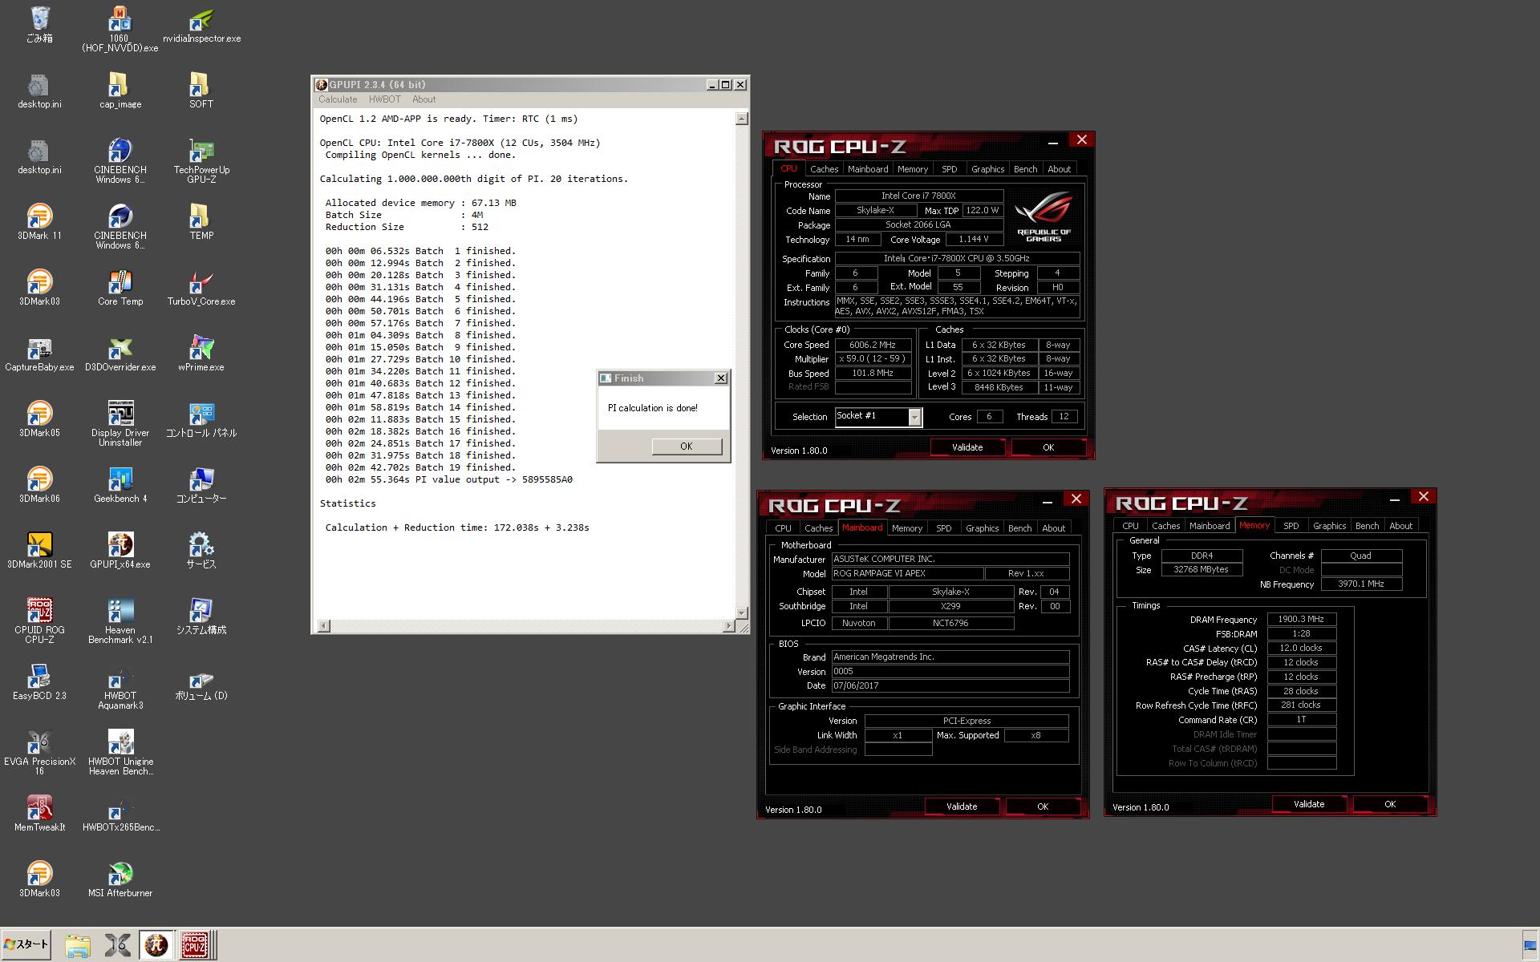Click GPUPI vertical scrollbar down arrow
The image size is (1540, 962).
pos(741,612)
